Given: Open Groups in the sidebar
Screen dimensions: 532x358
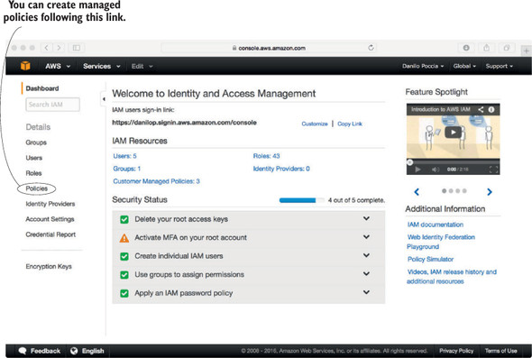Looking at the screenshot, I should click(36, 142).
